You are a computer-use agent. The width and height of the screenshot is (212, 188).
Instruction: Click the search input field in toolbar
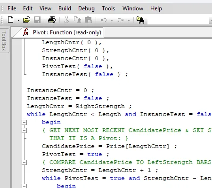pyautogui.click(x=178, y=20)
